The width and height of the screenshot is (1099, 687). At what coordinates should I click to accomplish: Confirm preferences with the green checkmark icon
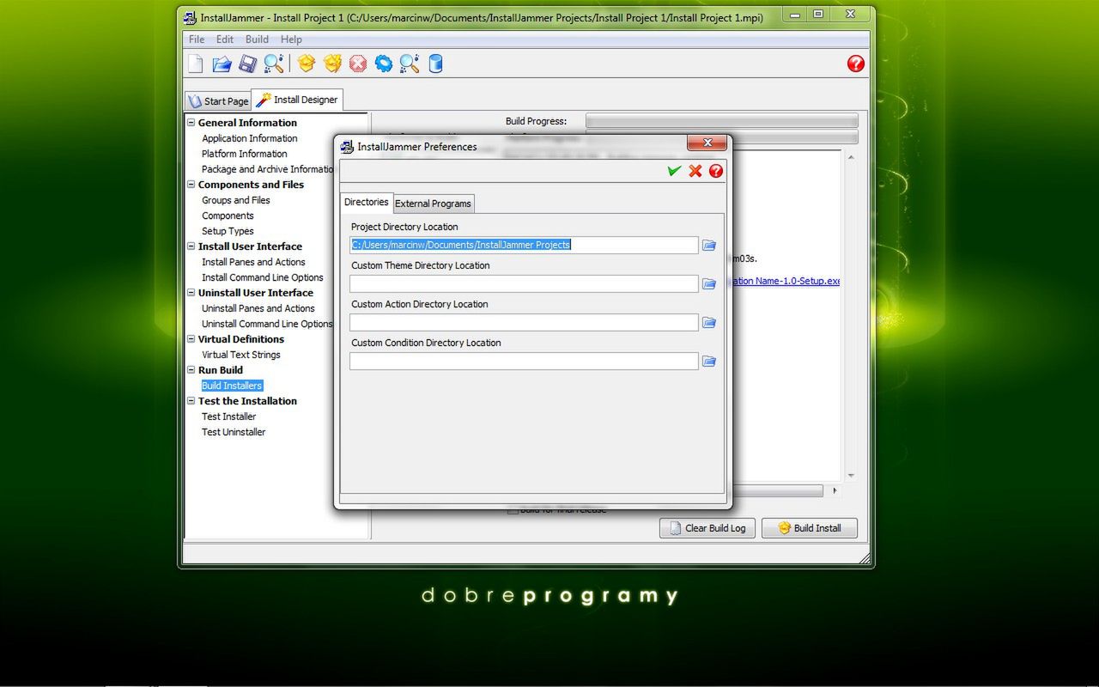coord(674,171)
